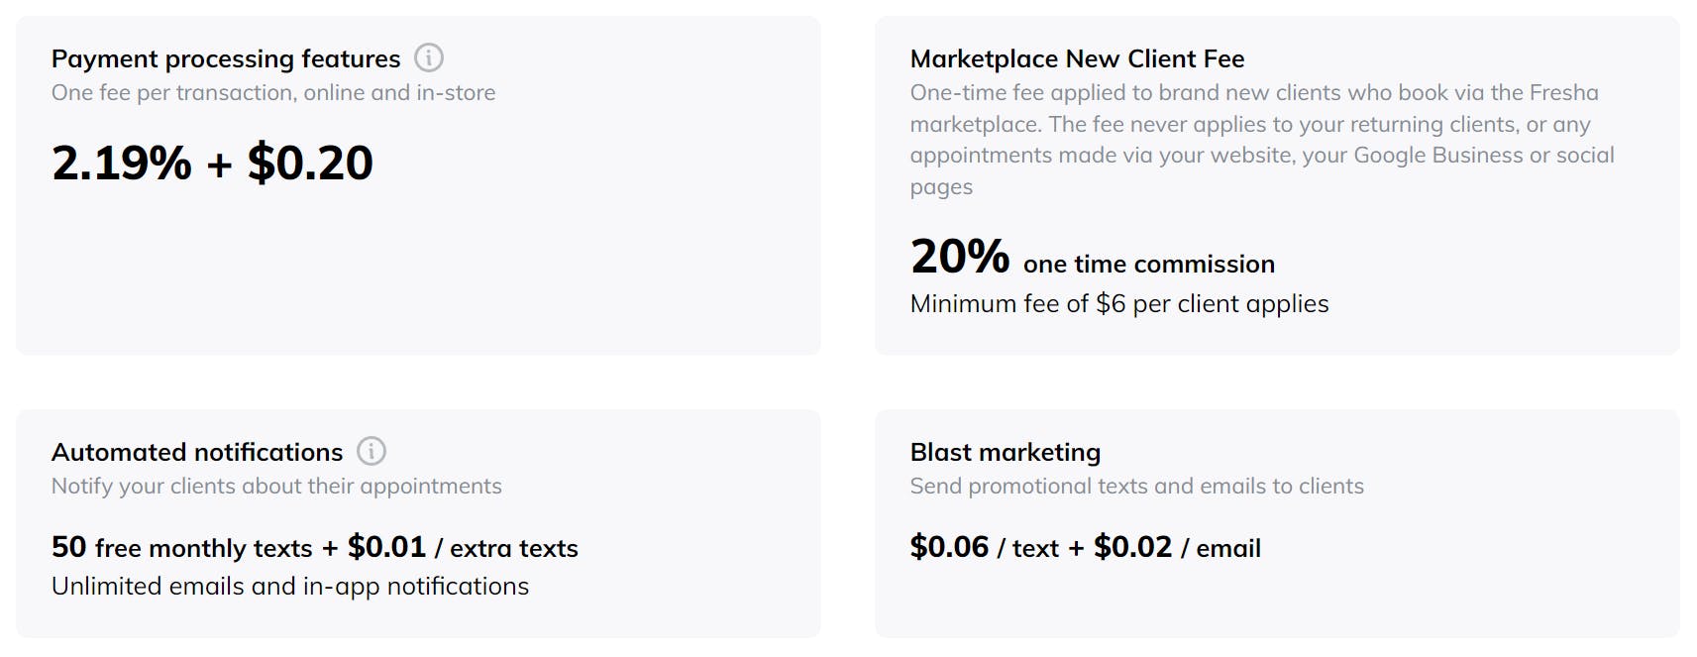Click the '$0.06 / text' price

click(984, 548)
